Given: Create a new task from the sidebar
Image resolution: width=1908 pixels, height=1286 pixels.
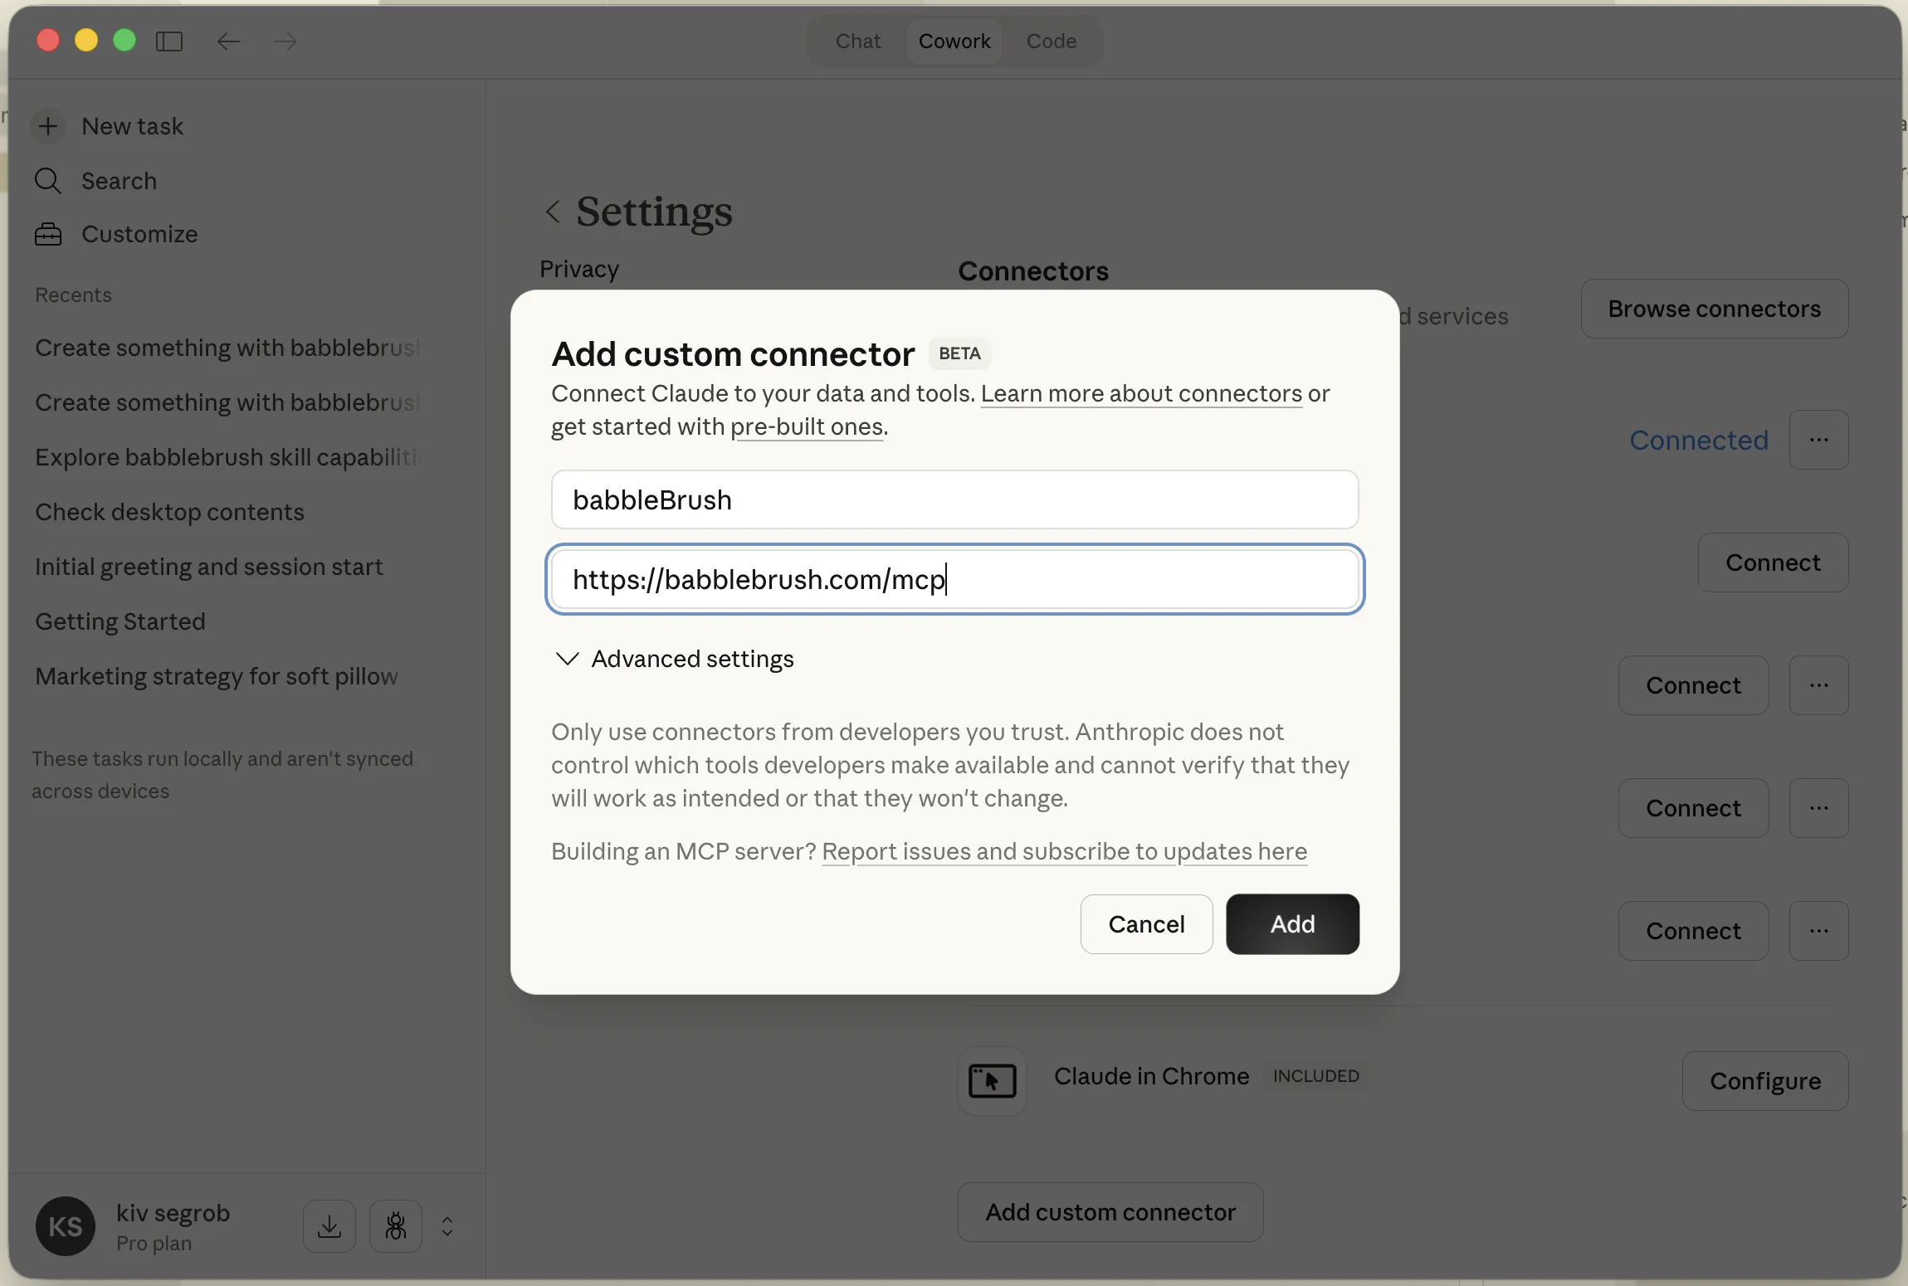Looking at the screenshot, I should point(132,125).
